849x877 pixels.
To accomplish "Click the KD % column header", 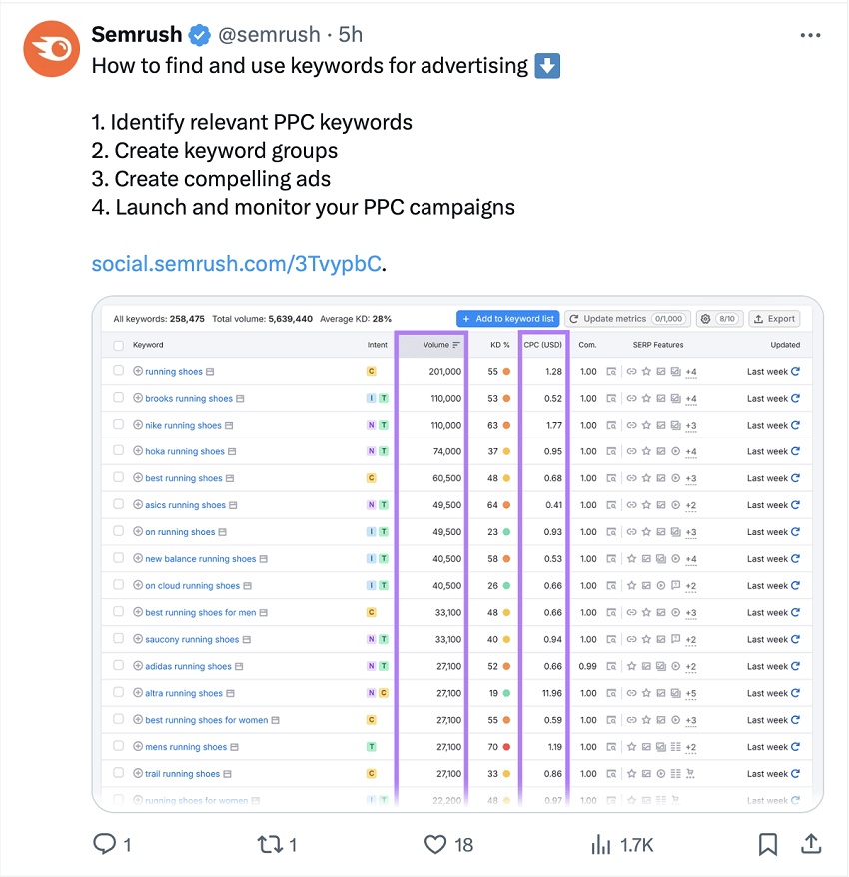I will 500,345.
